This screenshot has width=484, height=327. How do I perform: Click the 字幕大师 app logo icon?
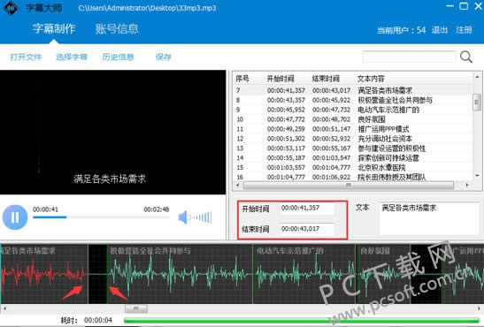pos(11,8)
